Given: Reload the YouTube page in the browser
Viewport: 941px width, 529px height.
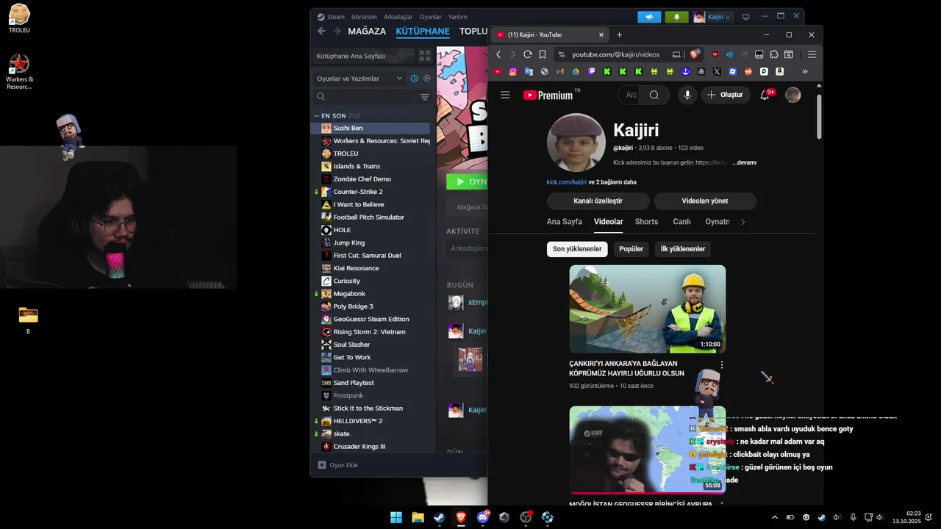Looking at the screenshot, I should 527,54.
